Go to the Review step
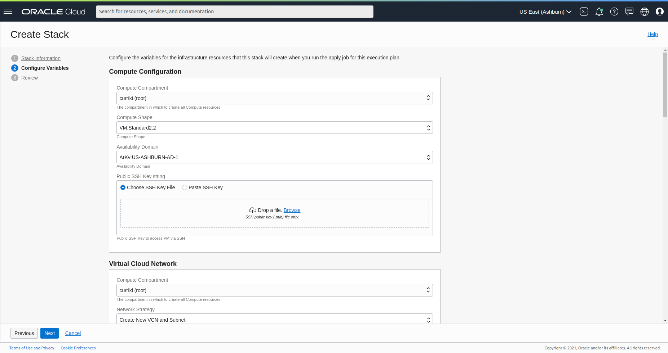 coord(30,78)
